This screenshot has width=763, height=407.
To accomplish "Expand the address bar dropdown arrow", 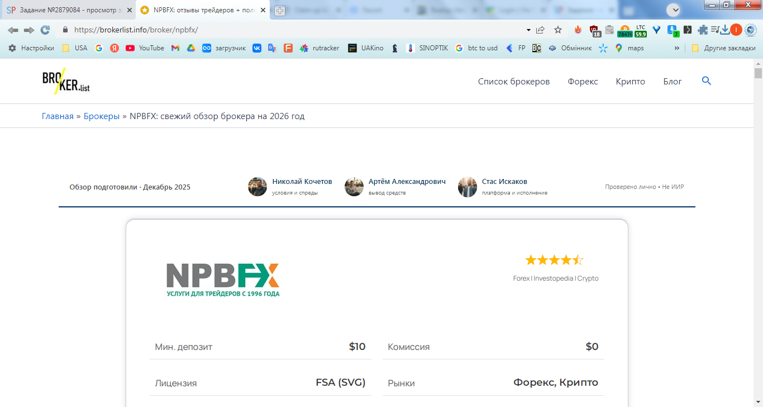I will [528, 30].
